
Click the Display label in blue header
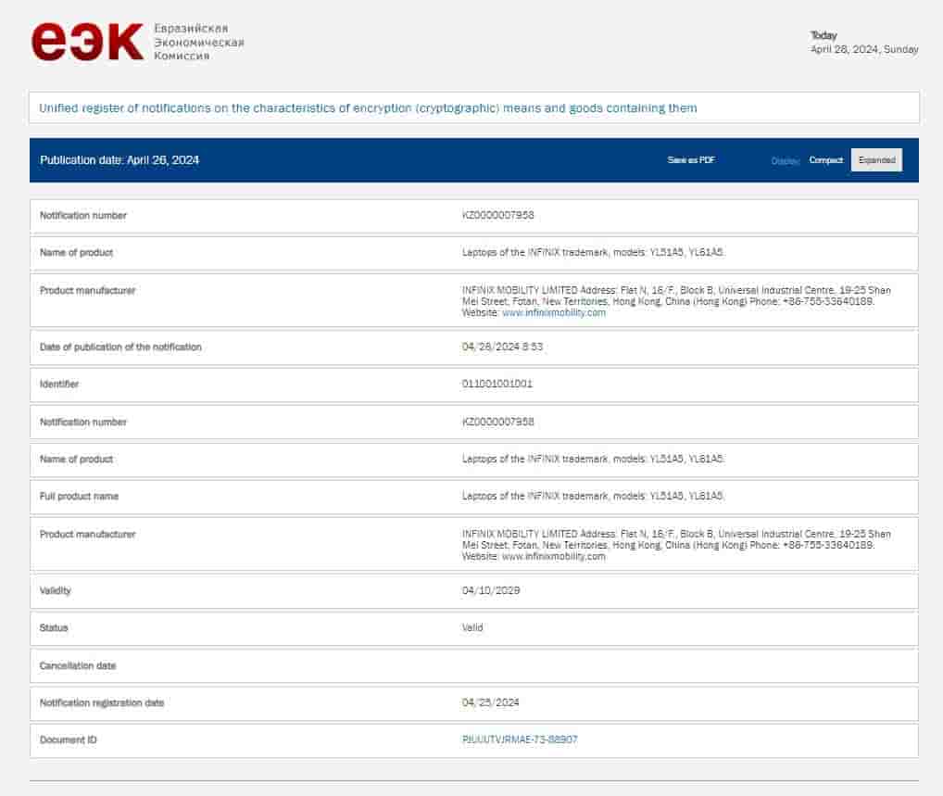point(785,161)
